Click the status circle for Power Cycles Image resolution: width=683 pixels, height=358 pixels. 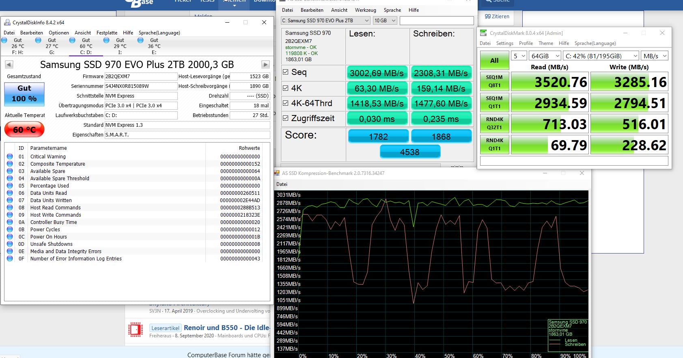[x=10, y=229]
